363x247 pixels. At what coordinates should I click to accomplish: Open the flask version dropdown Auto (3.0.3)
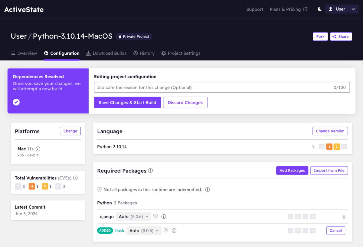click(144, 230)
